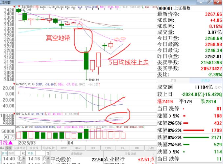
Task: Click the 04 month marker on time axis
Action: (x=70, y=143)
